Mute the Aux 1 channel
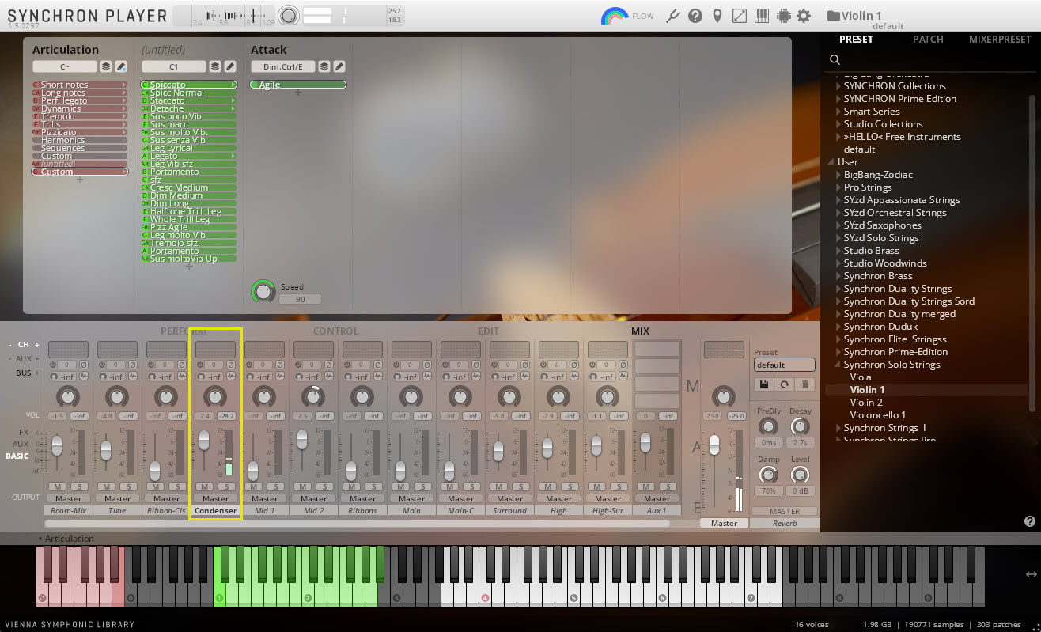This screenshot has height=632, width=1041. point(645,486)
